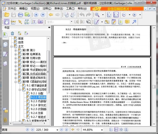Send the PDF by email icon
The height and width of the screenshot is (134, 158).
coord(27,15)
